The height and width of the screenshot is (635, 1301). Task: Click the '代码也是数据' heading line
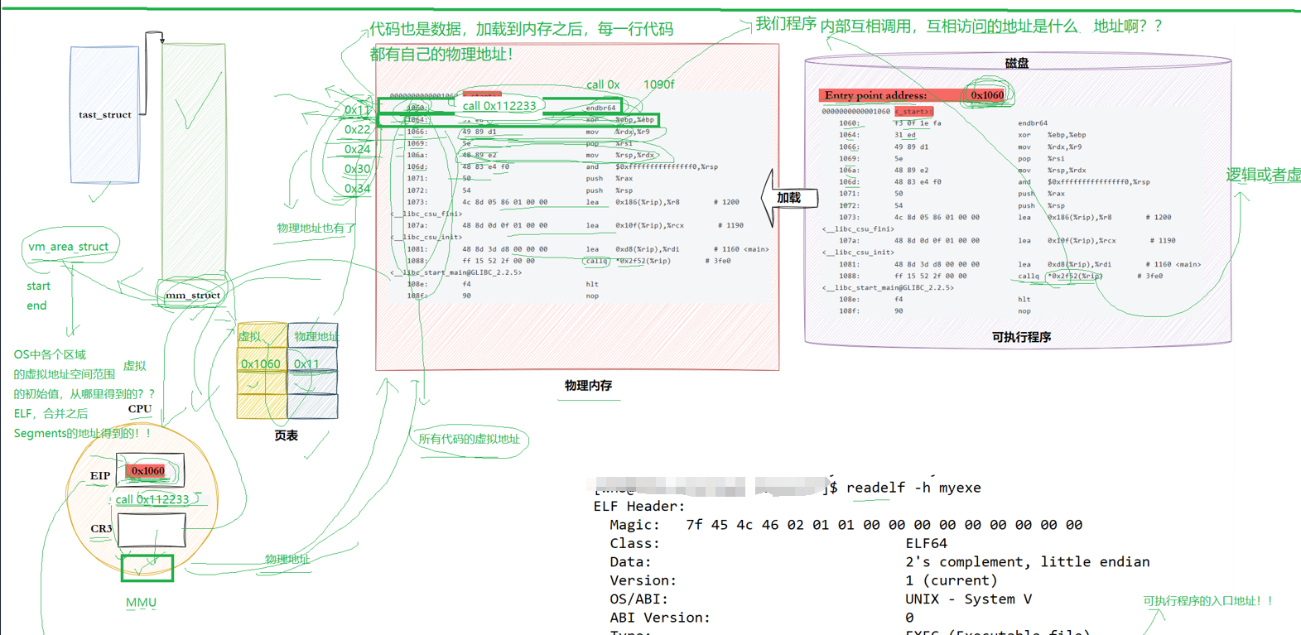coord(521,29)
